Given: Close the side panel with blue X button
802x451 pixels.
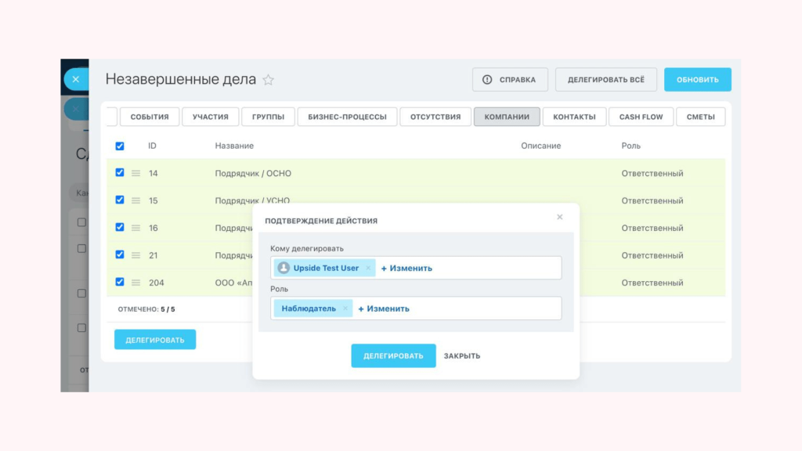Looking at the screenshot, I should click(75, 79).
